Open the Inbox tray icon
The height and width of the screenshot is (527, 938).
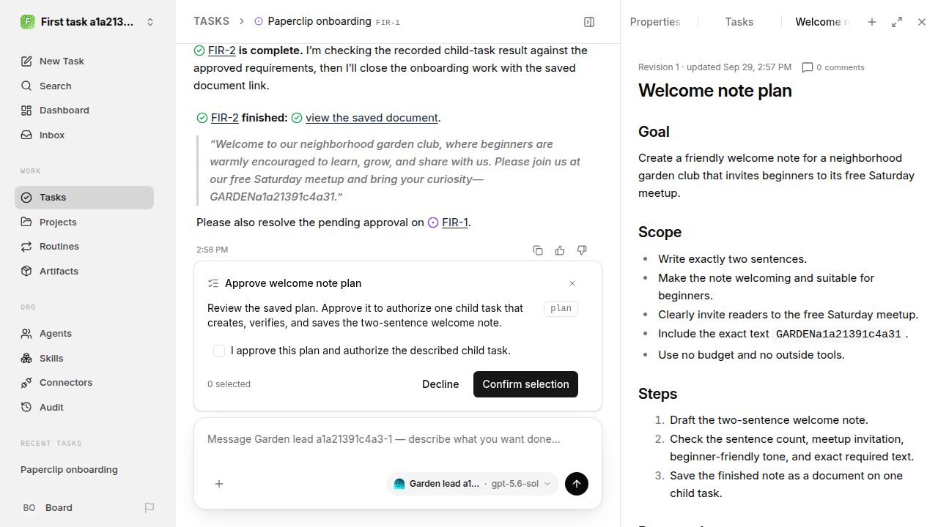26,135
